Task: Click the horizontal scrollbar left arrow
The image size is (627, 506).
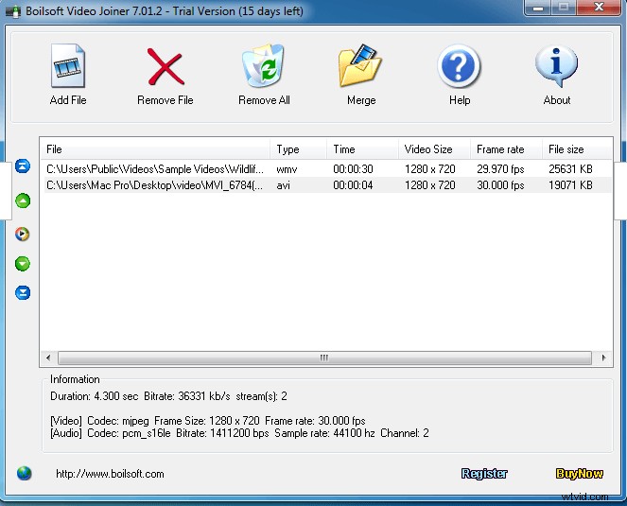Action: point(48,358)
